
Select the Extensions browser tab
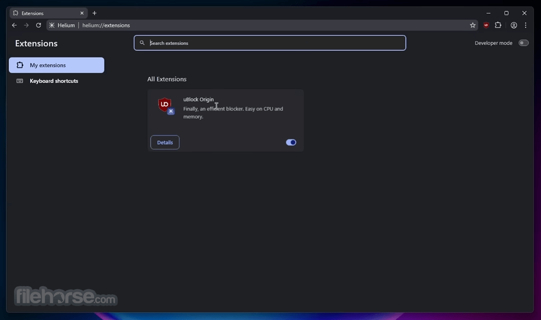click(49, 13)
